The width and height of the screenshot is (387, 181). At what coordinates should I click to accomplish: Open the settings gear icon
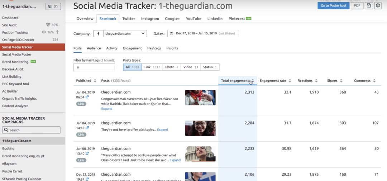(378, 5)
